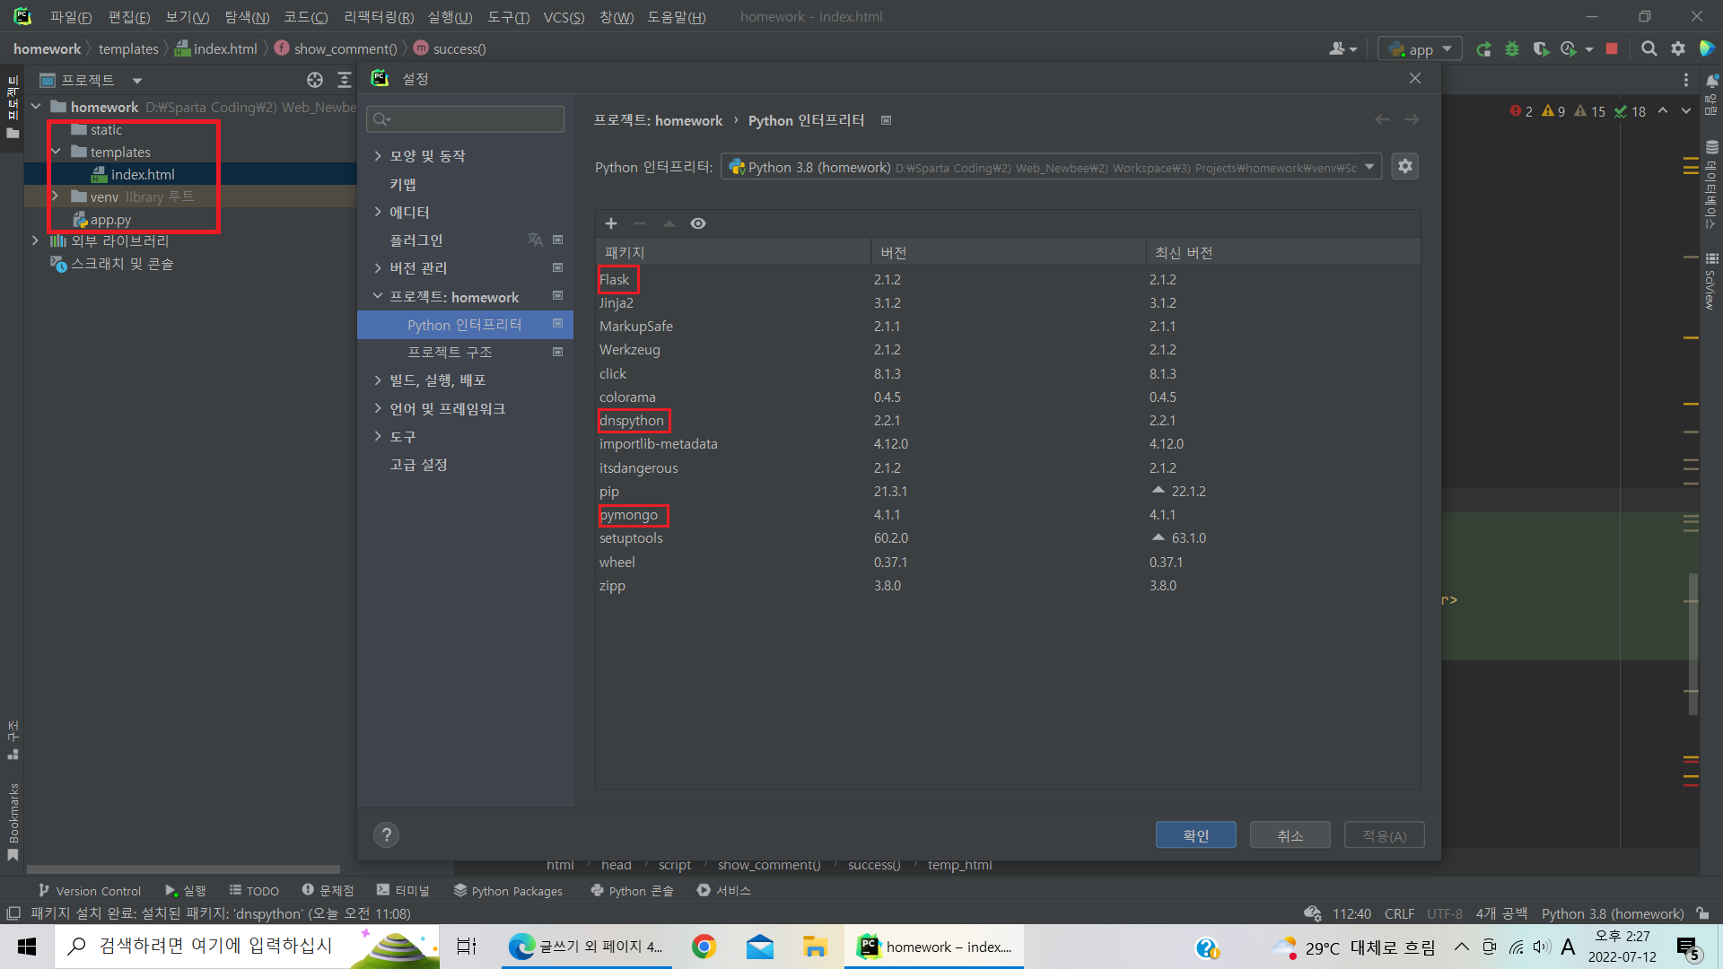Image resolution: width=1723 pixels, height=969 pixels.
Task: Collapse the 프로젝트: homework settings node
Action: click(378, 296)
